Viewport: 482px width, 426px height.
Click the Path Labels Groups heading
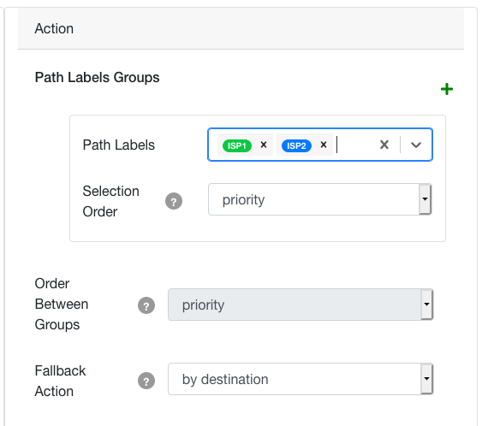click(x=97, y=77)
